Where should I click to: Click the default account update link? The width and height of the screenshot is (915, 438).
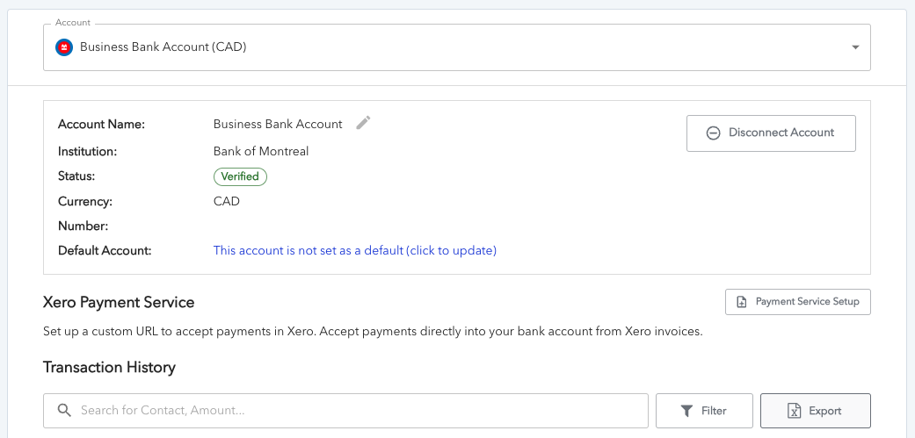click(355, 250)
